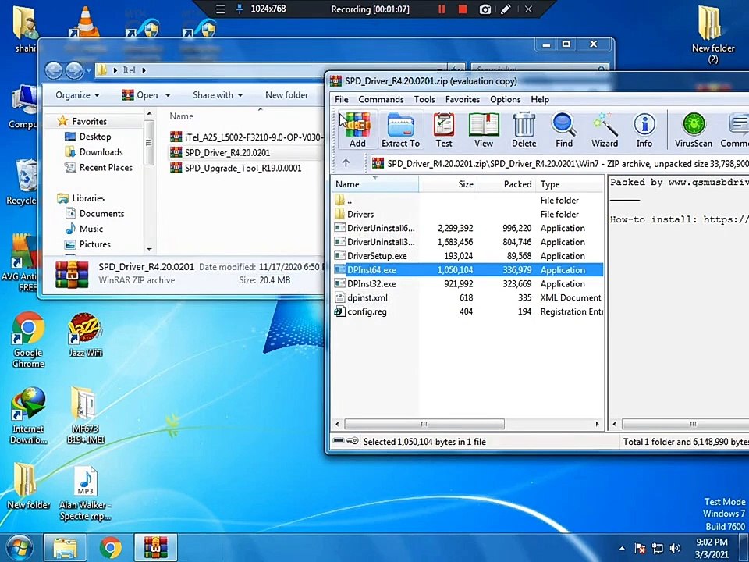749x562 pixels.
Task: Select SPD_Upgrade_Tool_R19.0.0001 archive in Explorer
Action: [x=243, y=168]
